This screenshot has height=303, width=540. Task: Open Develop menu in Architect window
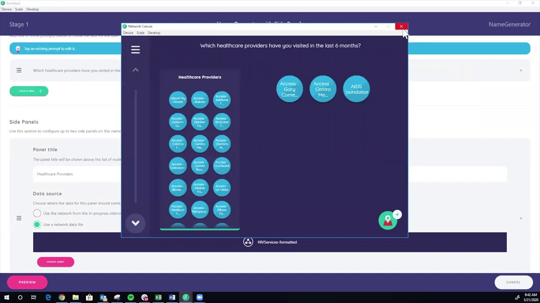pyautogui.click(x=32, y=9)
